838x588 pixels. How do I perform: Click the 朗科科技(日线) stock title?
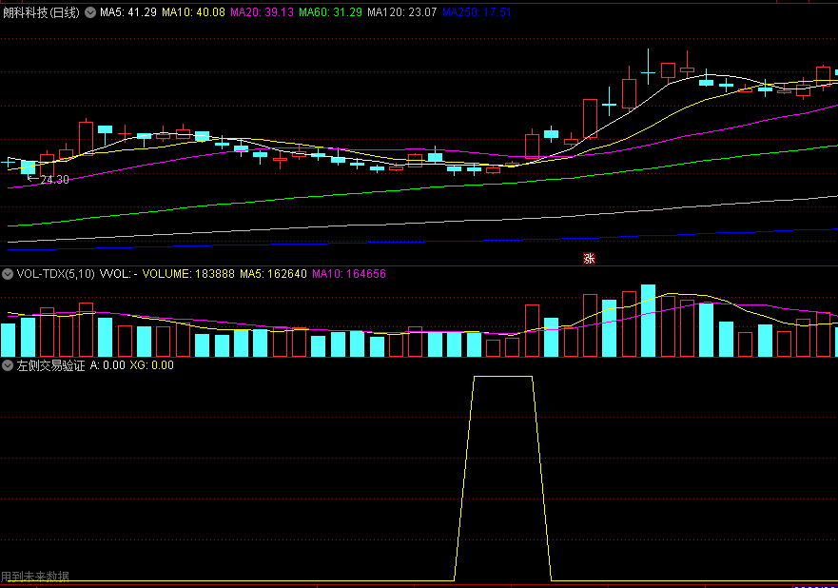point(41,12)
